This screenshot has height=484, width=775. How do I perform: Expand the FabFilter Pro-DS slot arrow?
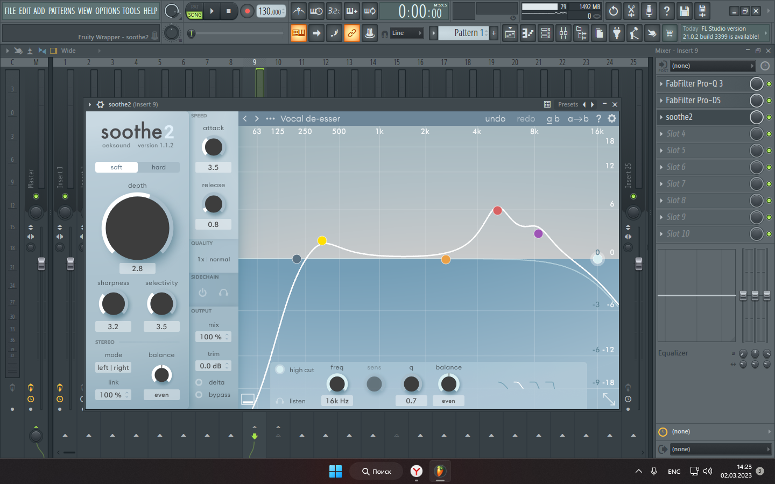coord(661,101)
